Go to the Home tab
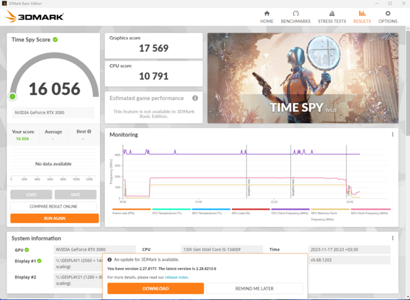The image size is (410, 300). (x=266, y=17)
